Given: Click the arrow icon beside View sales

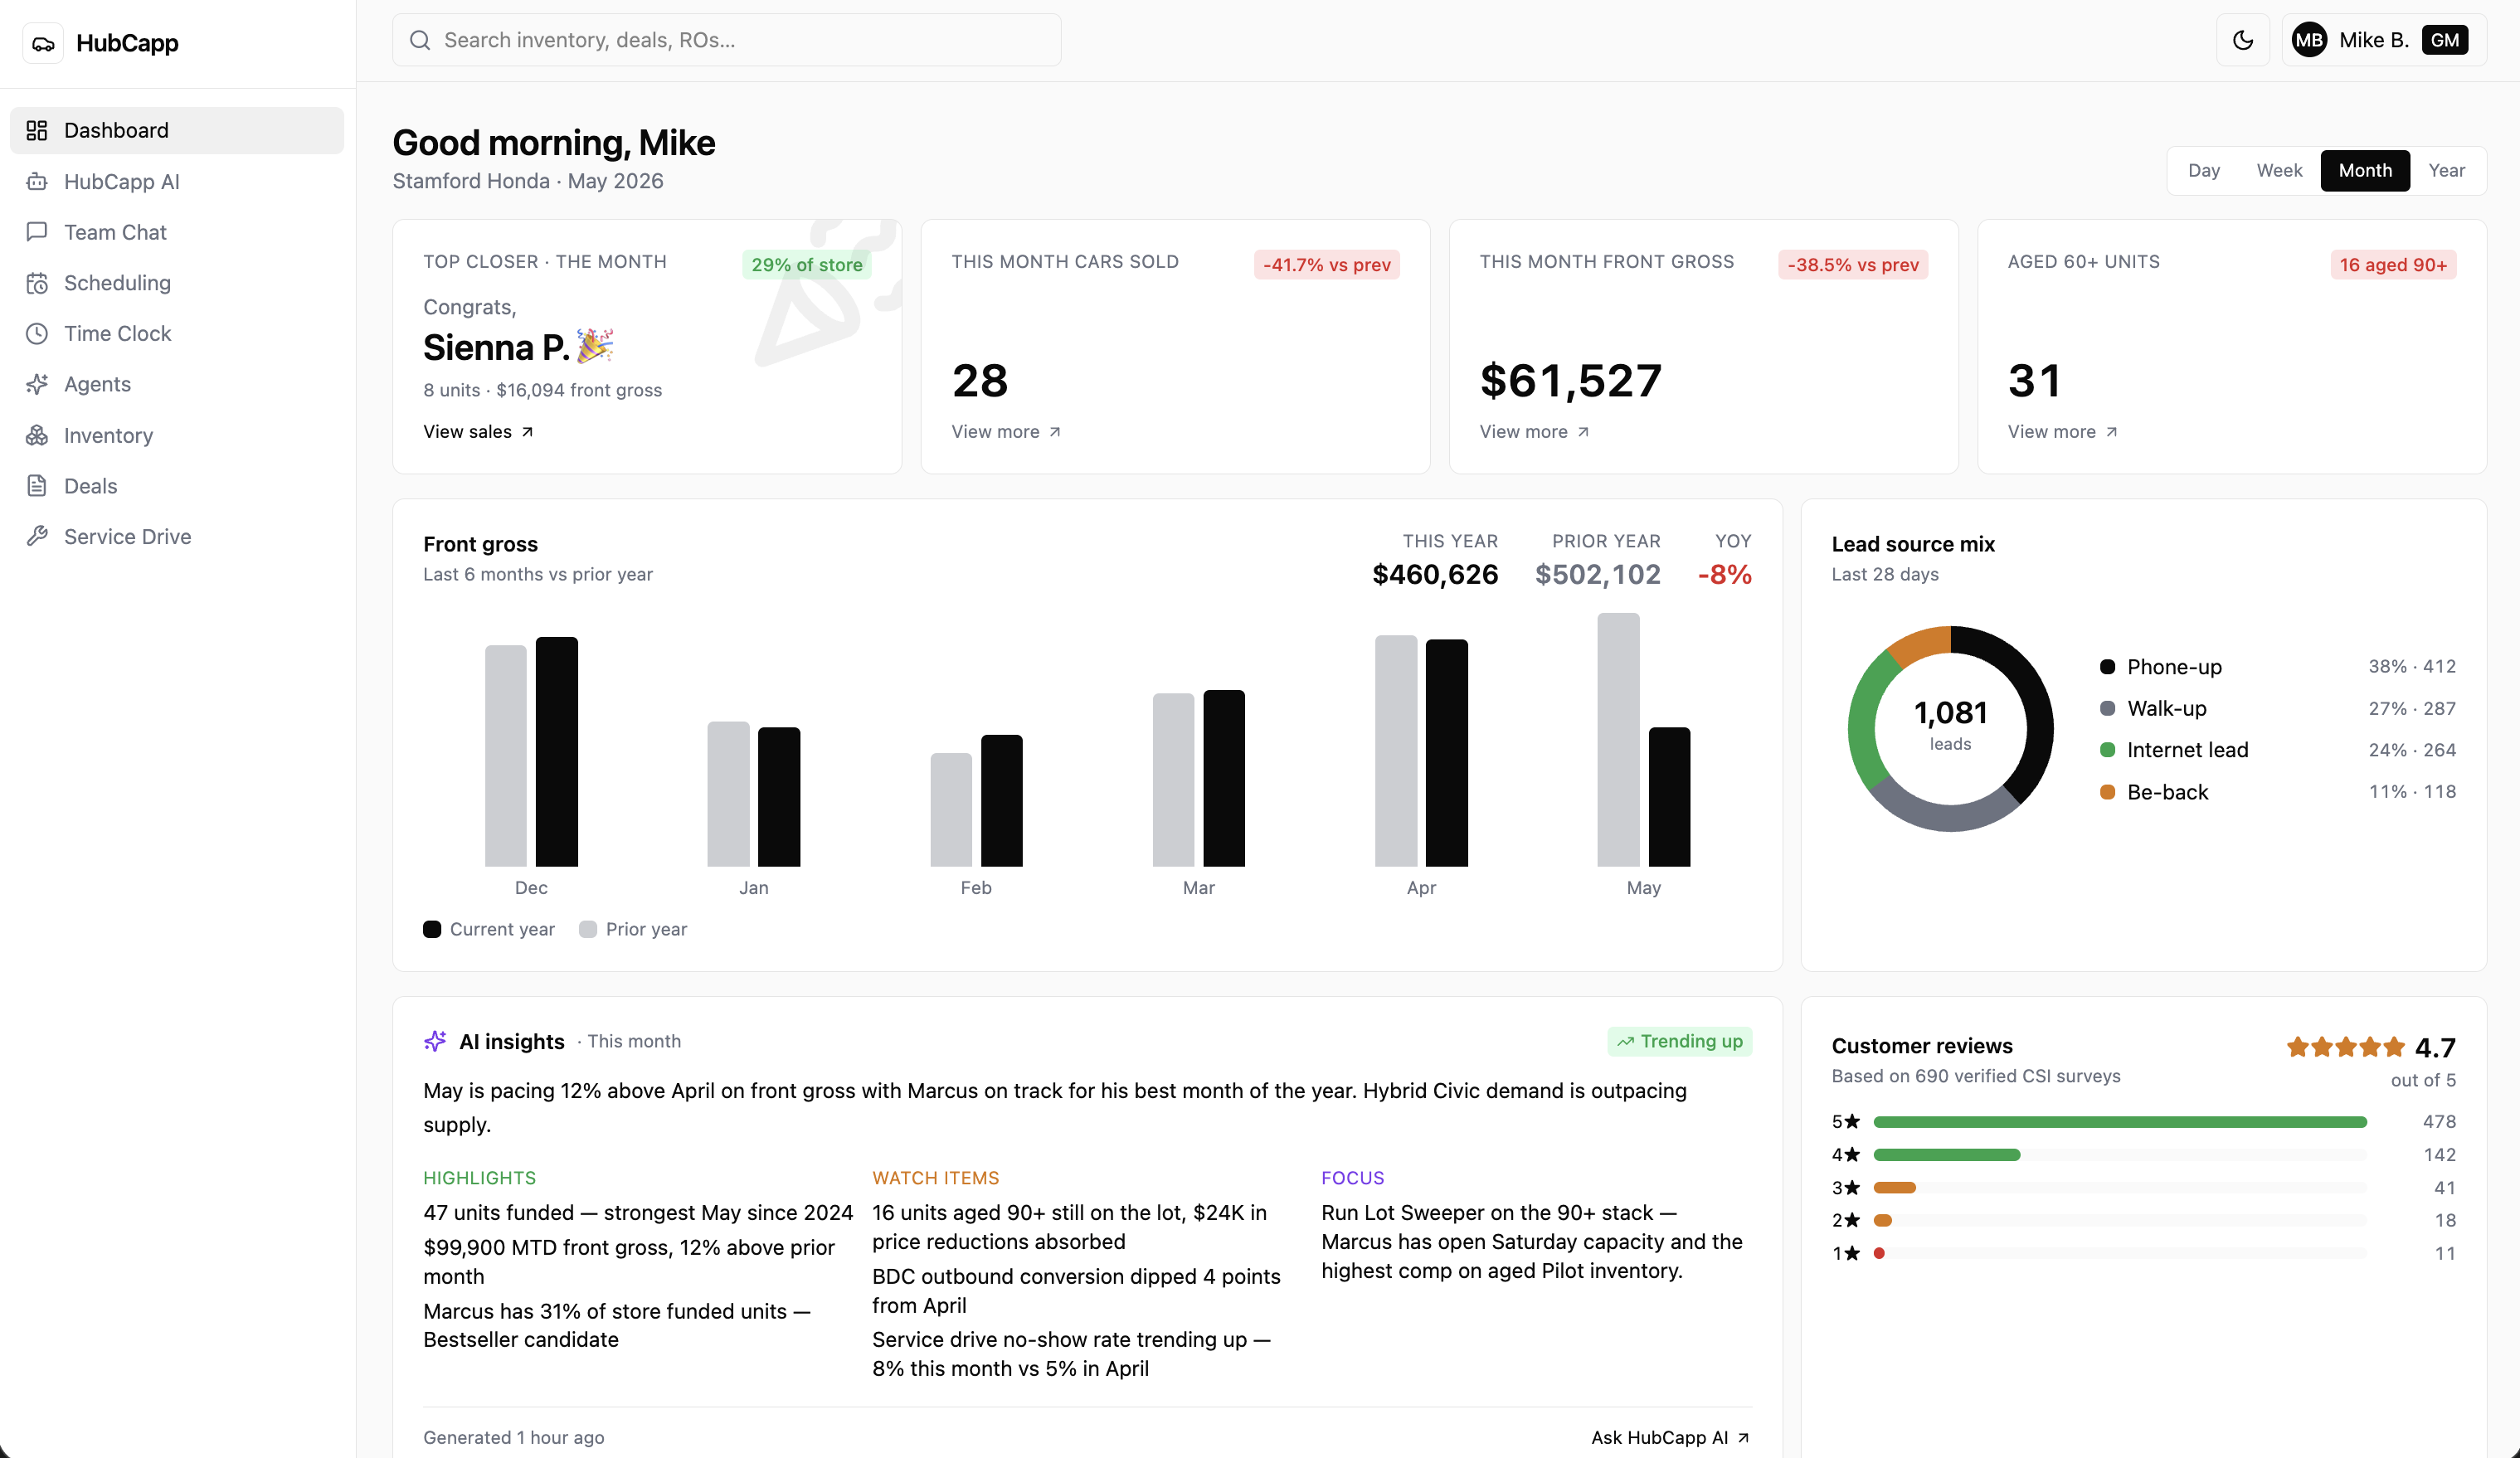Looking at the screenshot, I should [527, 432].
